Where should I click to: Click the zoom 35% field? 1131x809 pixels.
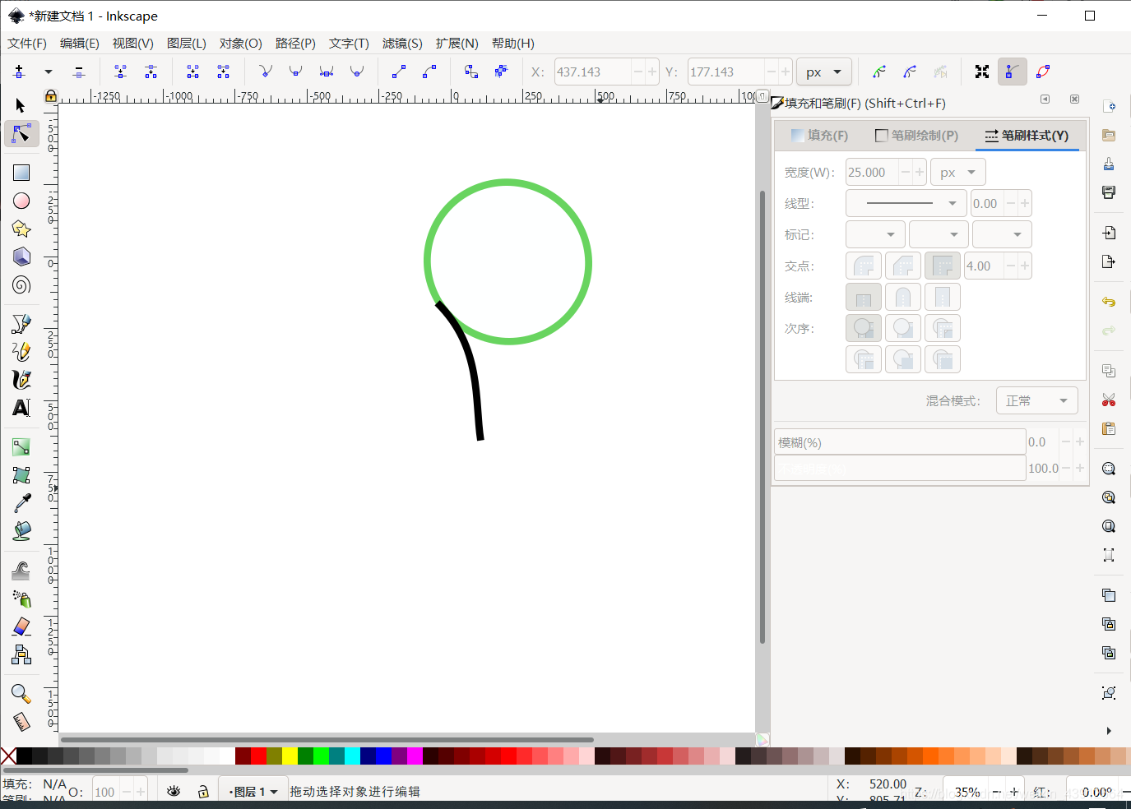pyautogui.click(x=966, y=792)
